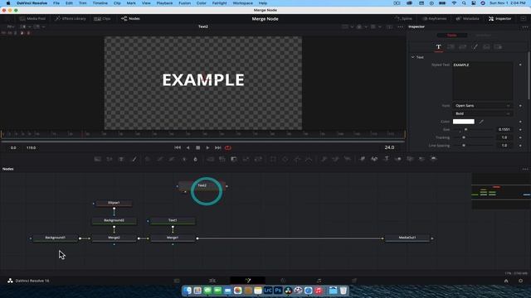Switch to Fusion page in bottom bar
The width and height of the screenshot is (531, 298).
[x=248, y=281]
